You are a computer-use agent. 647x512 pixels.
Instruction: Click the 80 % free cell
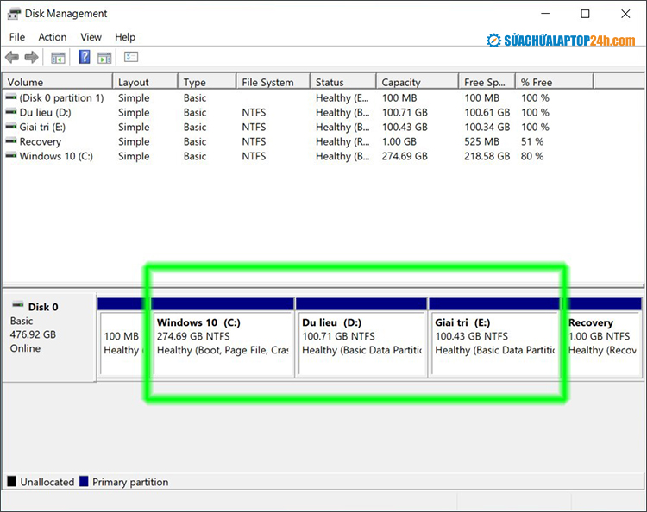(532, 156)
